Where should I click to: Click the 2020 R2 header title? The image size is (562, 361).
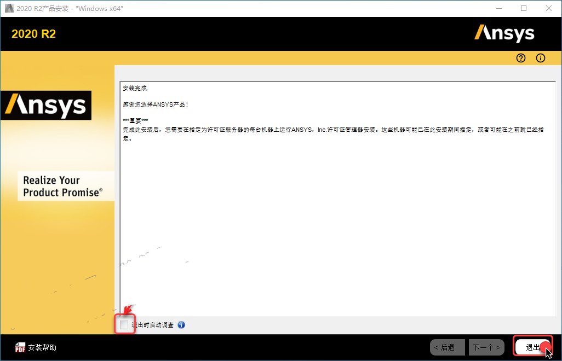34,33
